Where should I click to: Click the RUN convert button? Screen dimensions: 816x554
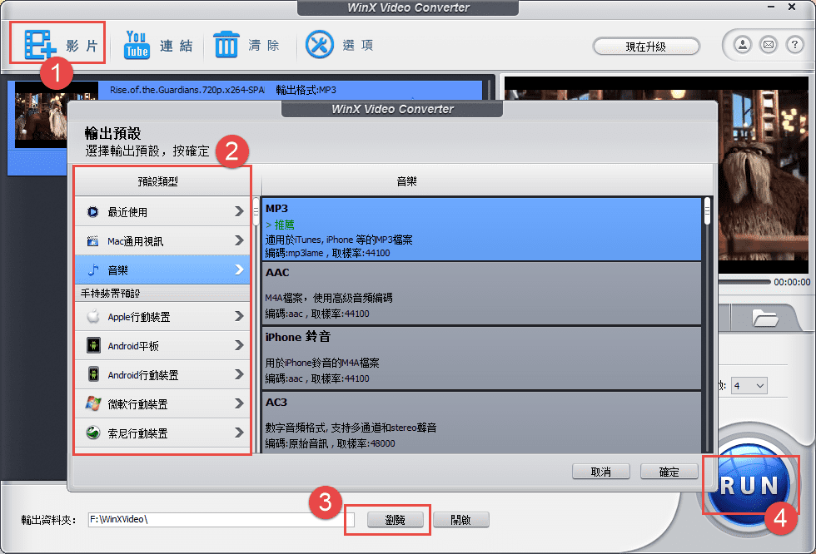pos(749,486)
